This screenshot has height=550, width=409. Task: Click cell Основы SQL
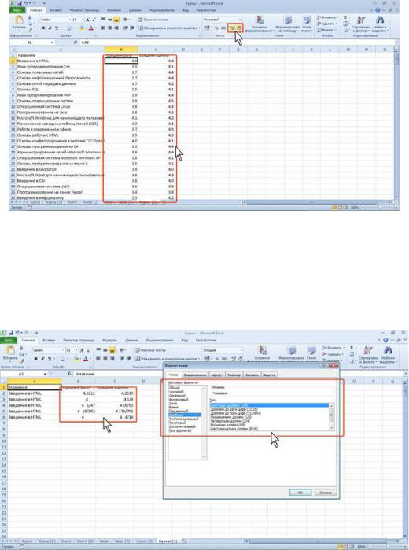[x=61, y=90]
